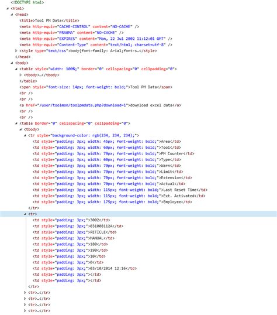This screenshot has width=277, height=315.
Task: Select the td line containing Extension
Action: 112,177
